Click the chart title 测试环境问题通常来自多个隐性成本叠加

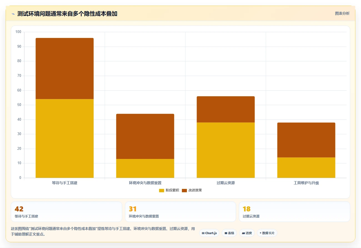pyautogui.click(x=67, y=14)
